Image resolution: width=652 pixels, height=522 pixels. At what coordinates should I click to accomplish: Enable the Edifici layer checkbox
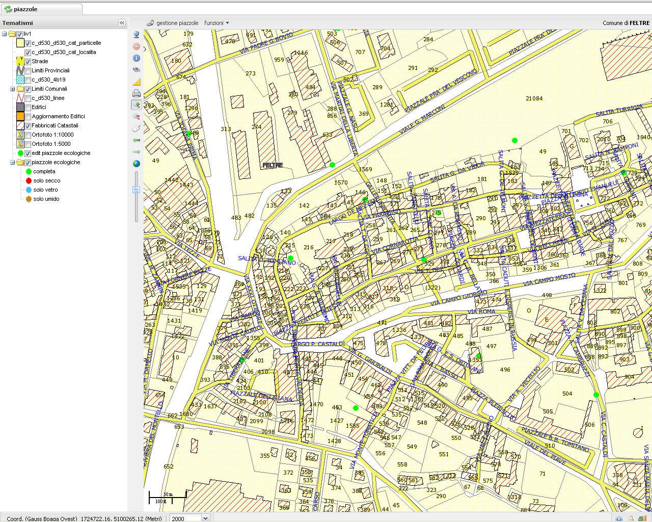(x=28, y=107)
